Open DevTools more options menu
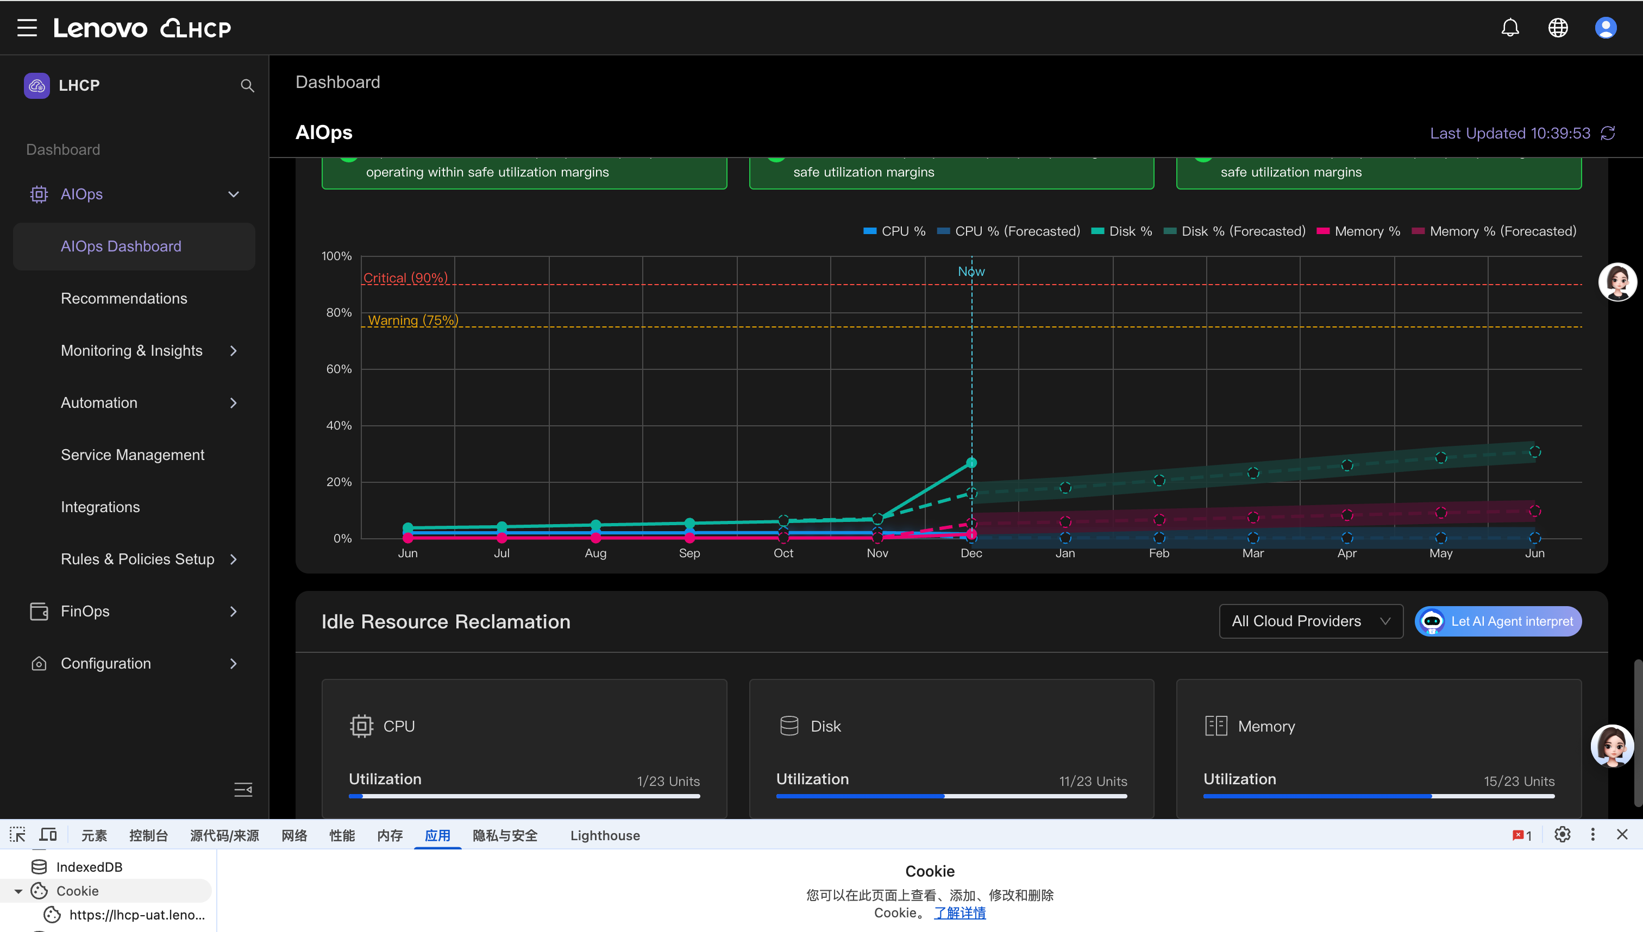Image resolution: width=1643 pixels, height=932 pixels. tap(1593, 835)
